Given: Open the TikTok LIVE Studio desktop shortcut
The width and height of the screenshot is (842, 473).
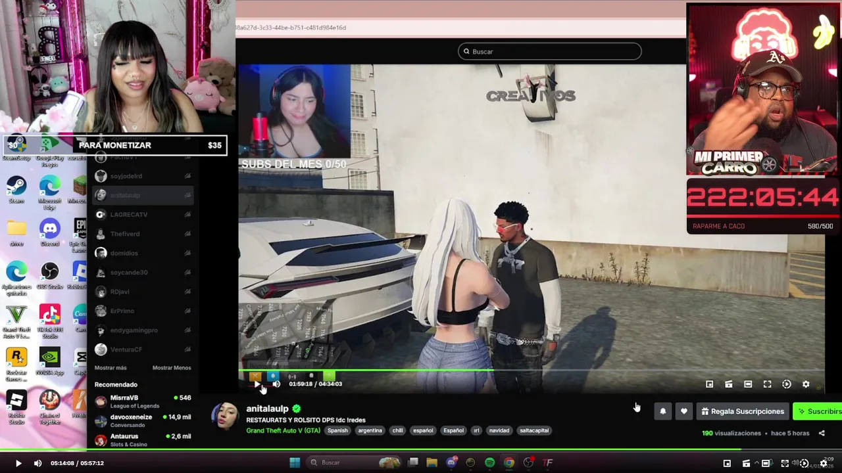Looking at the screenshot, I should click(49, 320).
